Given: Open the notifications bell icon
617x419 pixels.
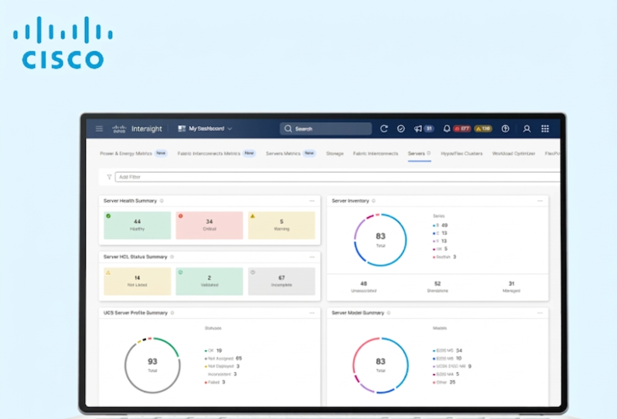Looking at the screenshot, I should [x=447, y=129].
